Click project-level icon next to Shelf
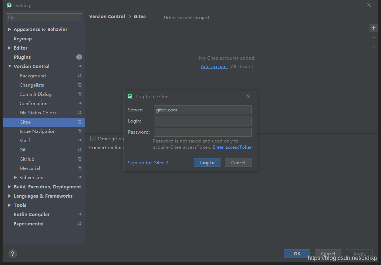The image size is (381, 265). [x=80, y=140]
